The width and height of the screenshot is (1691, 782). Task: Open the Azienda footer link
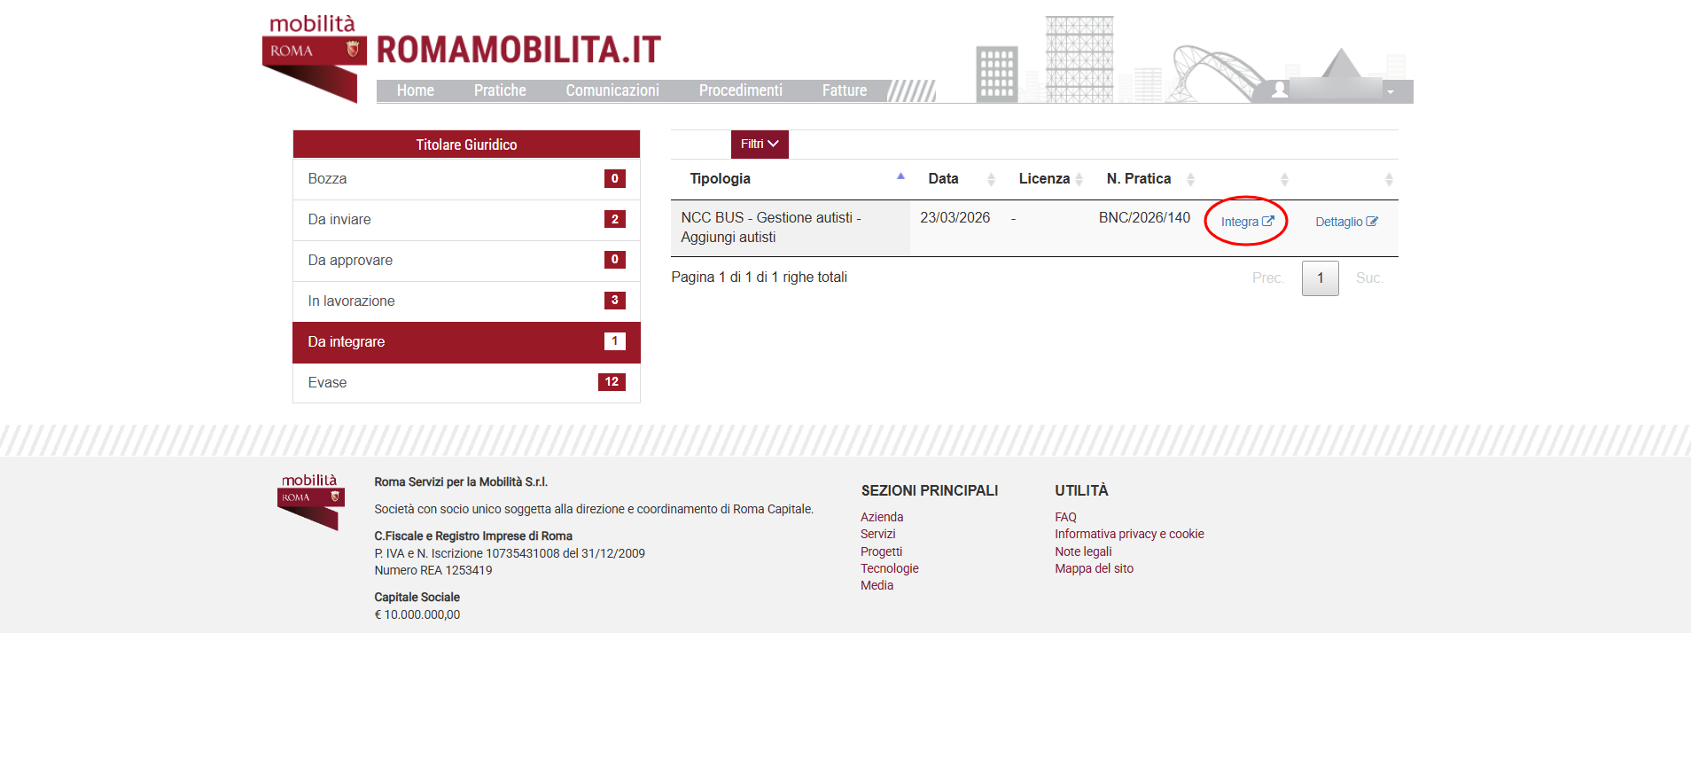pyautogui.click(x=882, y=517)
